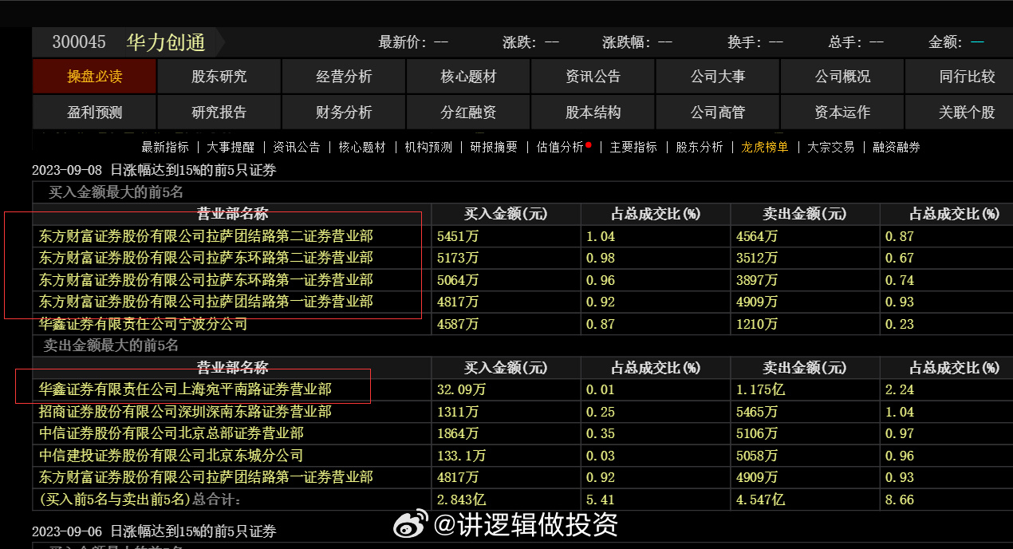Select the 拉萨东环路第一证券营业部 row name

(x=206, y=280)
